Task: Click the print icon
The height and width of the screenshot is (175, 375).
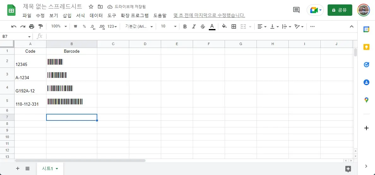Action: (x=32, y=26)
